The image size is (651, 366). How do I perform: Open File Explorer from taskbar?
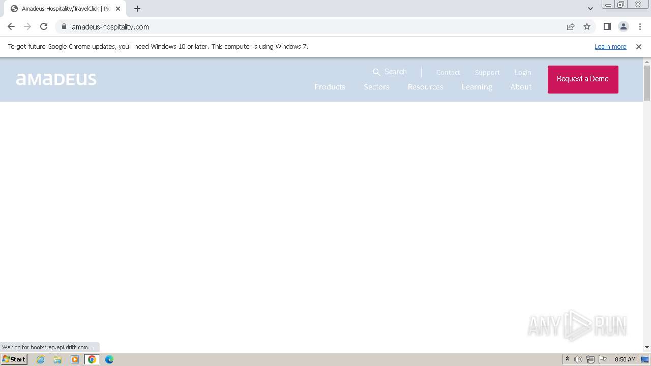(57, 359)
